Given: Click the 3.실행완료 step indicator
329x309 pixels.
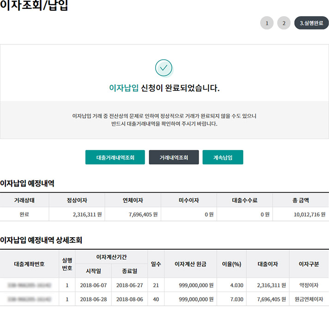Looking at the screenshot, I should point(311,23).
